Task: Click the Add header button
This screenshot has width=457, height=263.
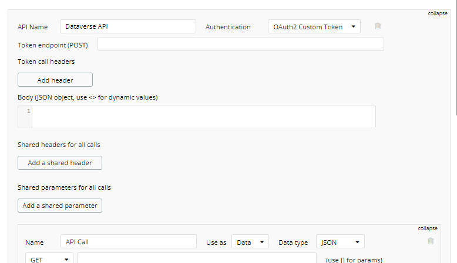Action: pos(55,80)
